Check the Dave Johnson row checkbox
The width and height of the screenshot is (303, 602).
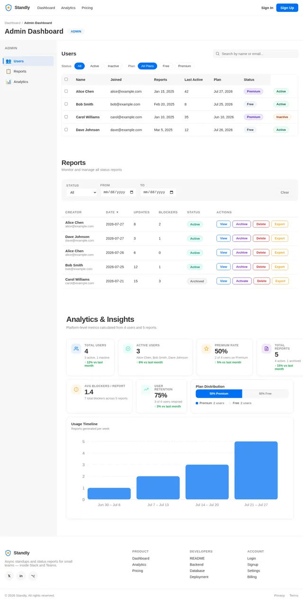click(x=66, y=129)
